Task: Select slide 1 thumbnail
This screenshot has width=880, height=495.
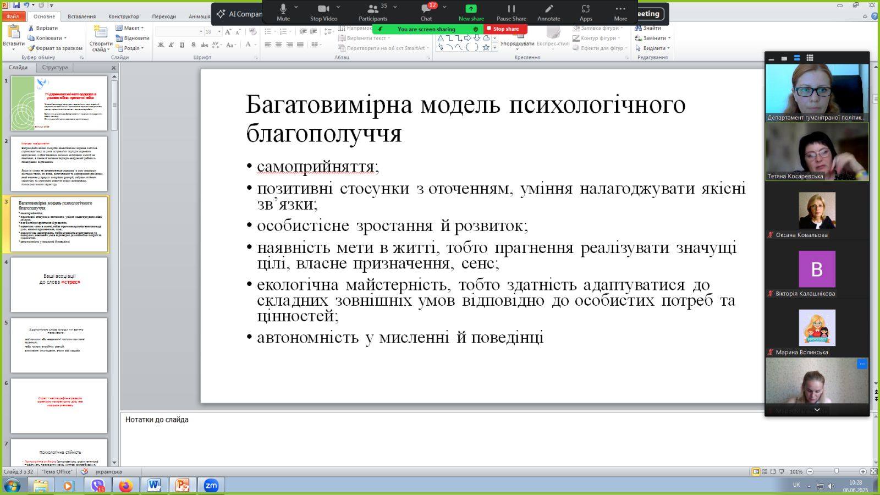Action: click(x=59, y=103)
